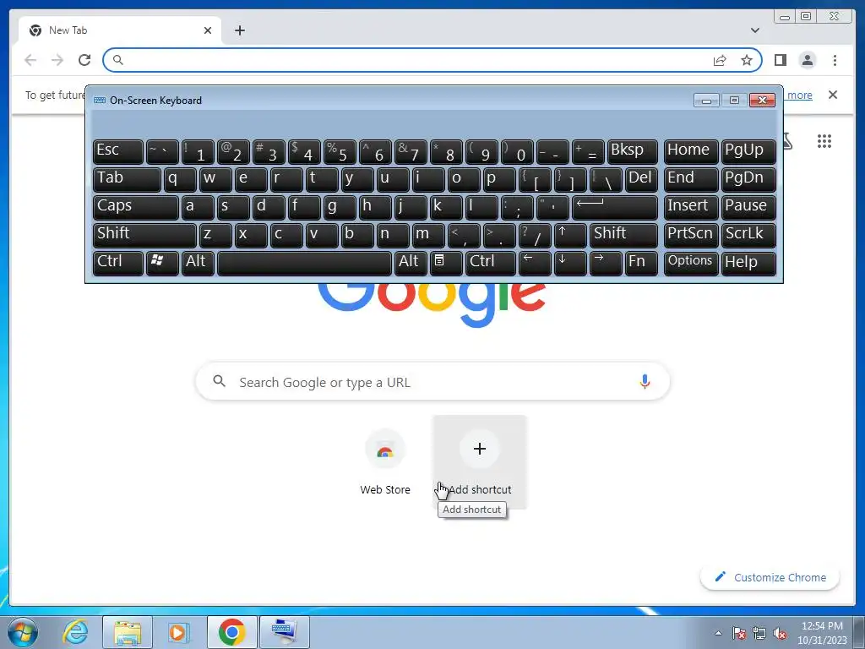The width and height of the screenshot is (865, 649).
Task: Select On-Screen Keyboard taskbar button
Action: (x=284, y=632)
